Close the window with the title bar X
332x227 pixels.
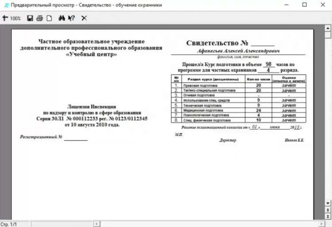(323, 5)
